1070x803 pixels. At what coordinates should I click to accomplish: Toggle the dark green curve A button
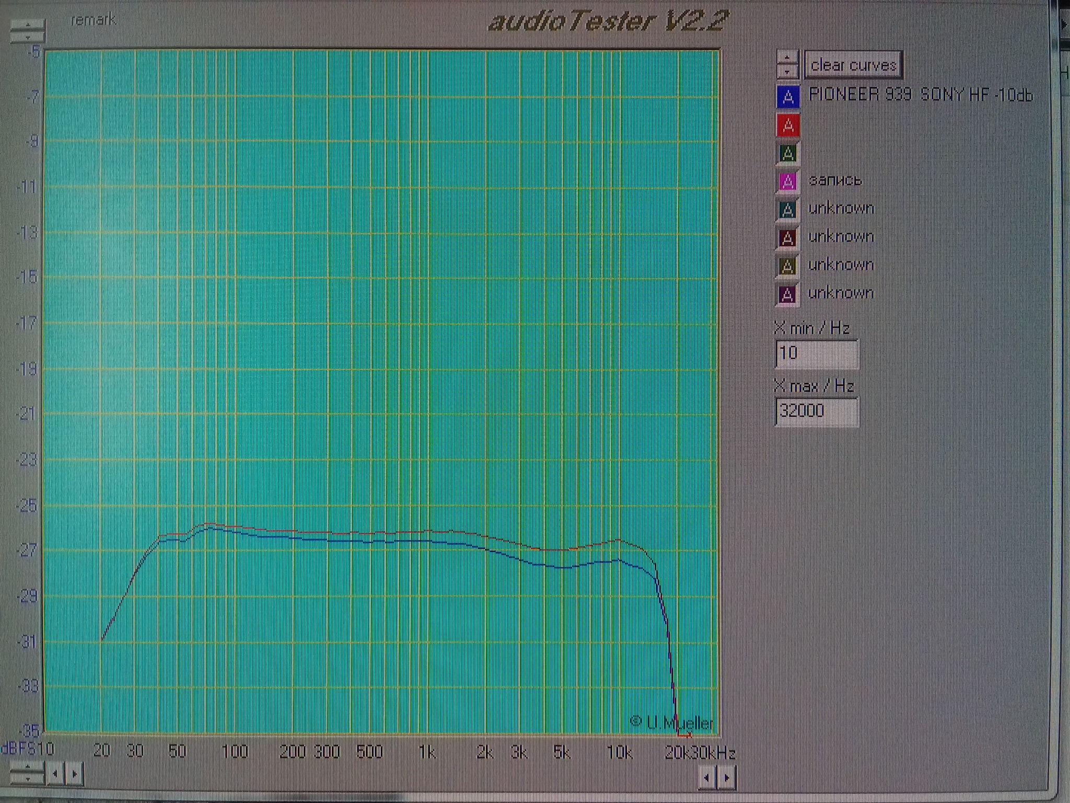pos(788,153)
